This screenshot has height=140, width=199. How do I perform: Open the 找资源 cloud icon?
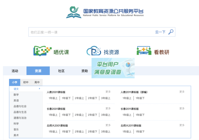[x=94, y=51]
